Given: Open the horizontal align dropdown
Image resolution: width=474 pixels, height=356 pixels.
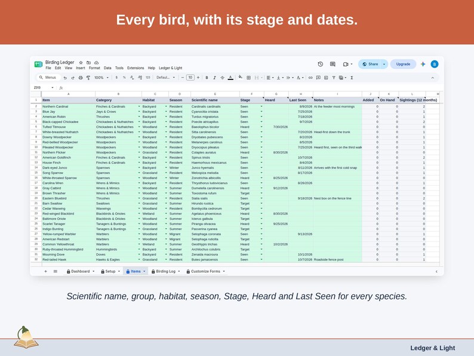Looking at the screenshot, I should coord(270,78).
